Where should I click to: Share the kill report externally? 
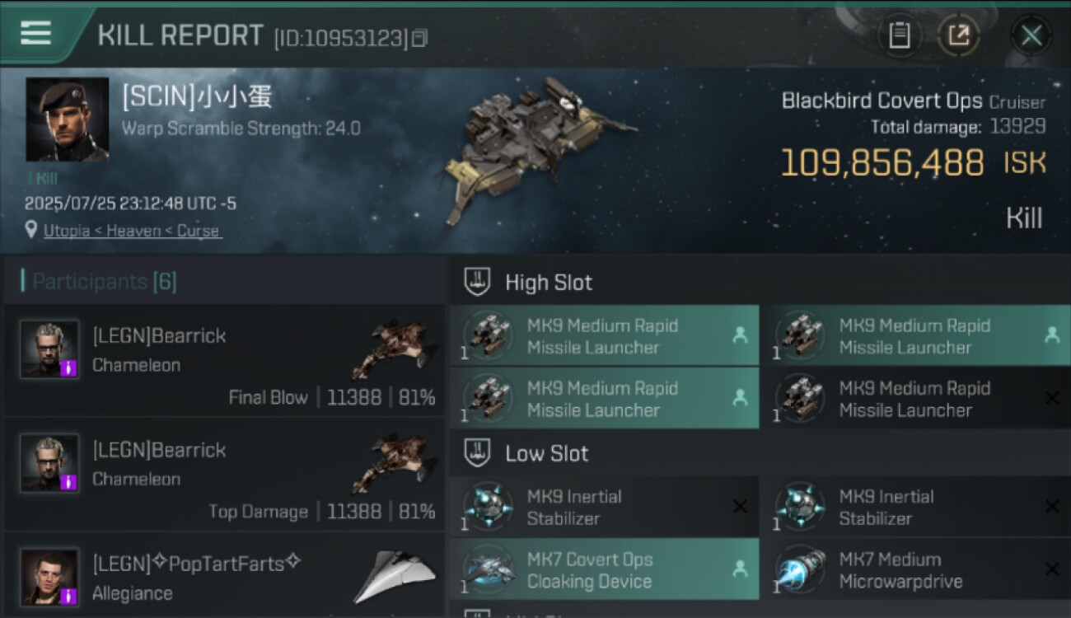[x=958, y=35]
